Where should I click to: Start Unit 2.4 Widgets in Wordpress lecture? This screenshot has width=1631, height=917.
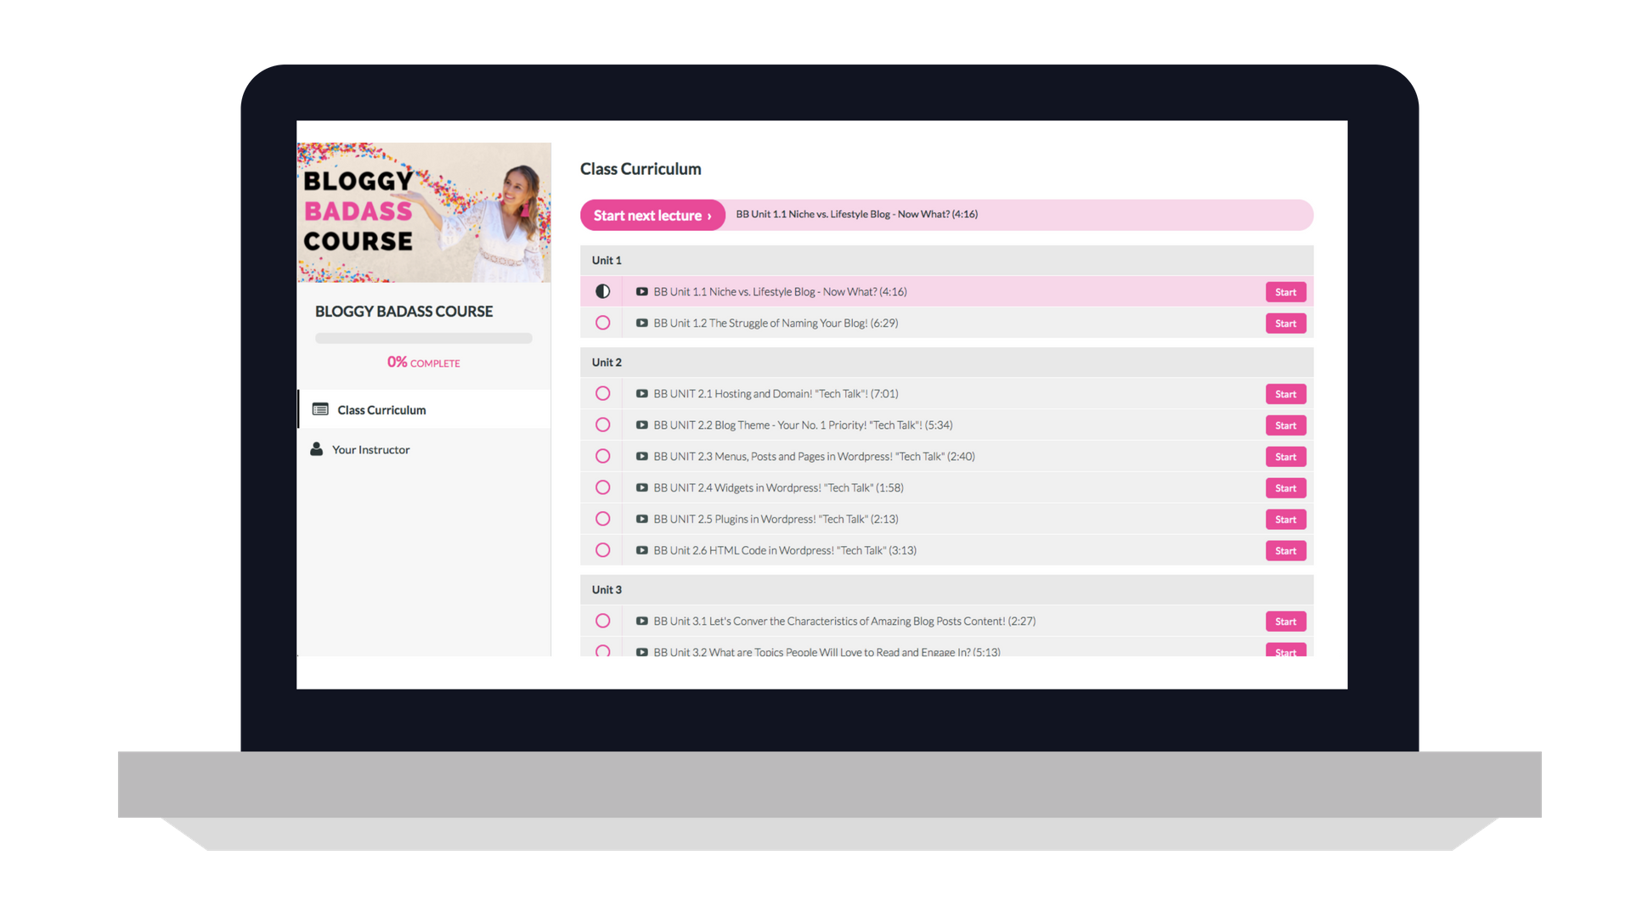point(1285,488)
